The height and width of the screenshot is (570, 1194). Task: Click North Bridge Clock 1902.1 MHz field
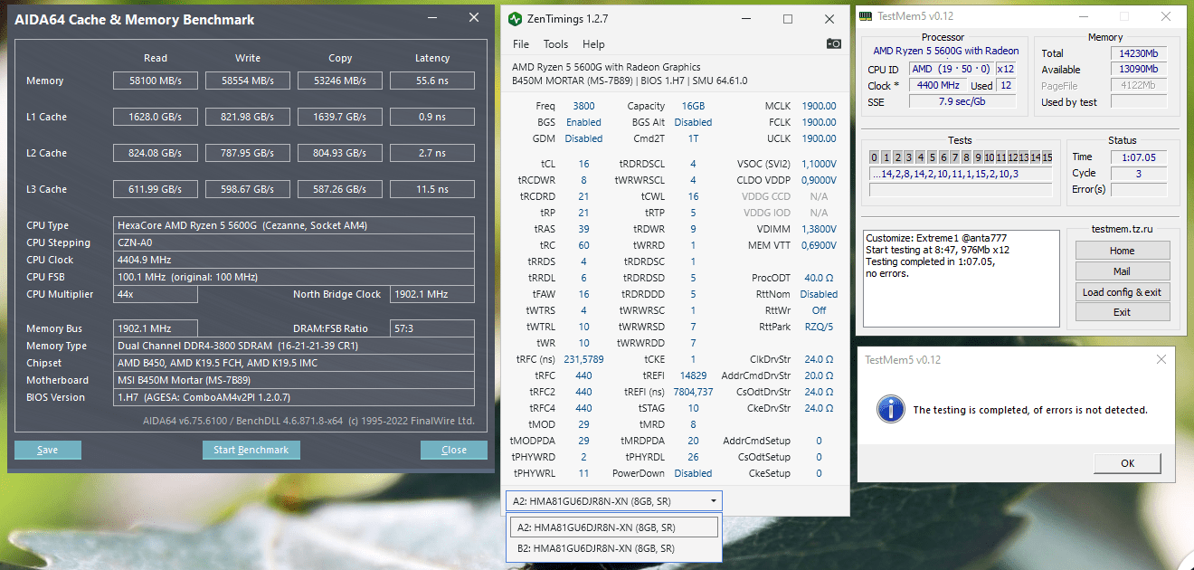click(432, 294)
